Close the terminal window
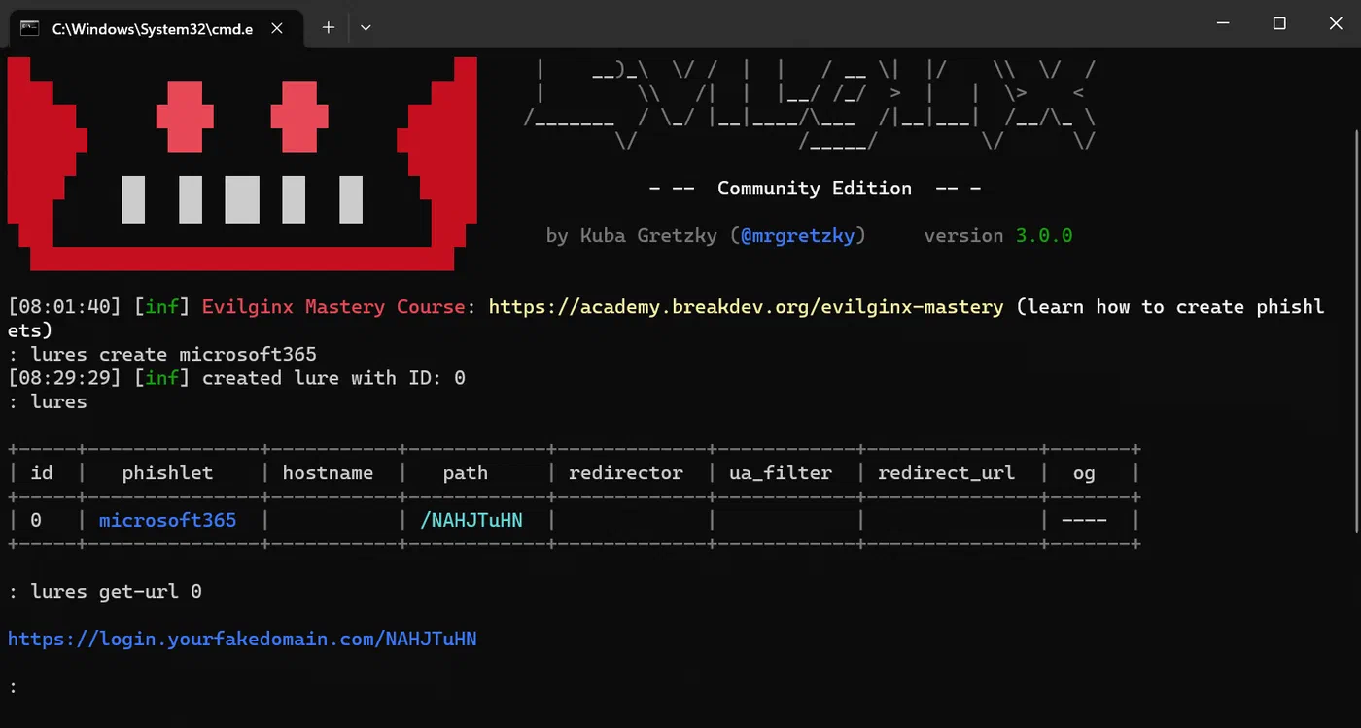The width and height of the screenshot is (1361, 728). pyautogui.click(x=1334, y=23)
